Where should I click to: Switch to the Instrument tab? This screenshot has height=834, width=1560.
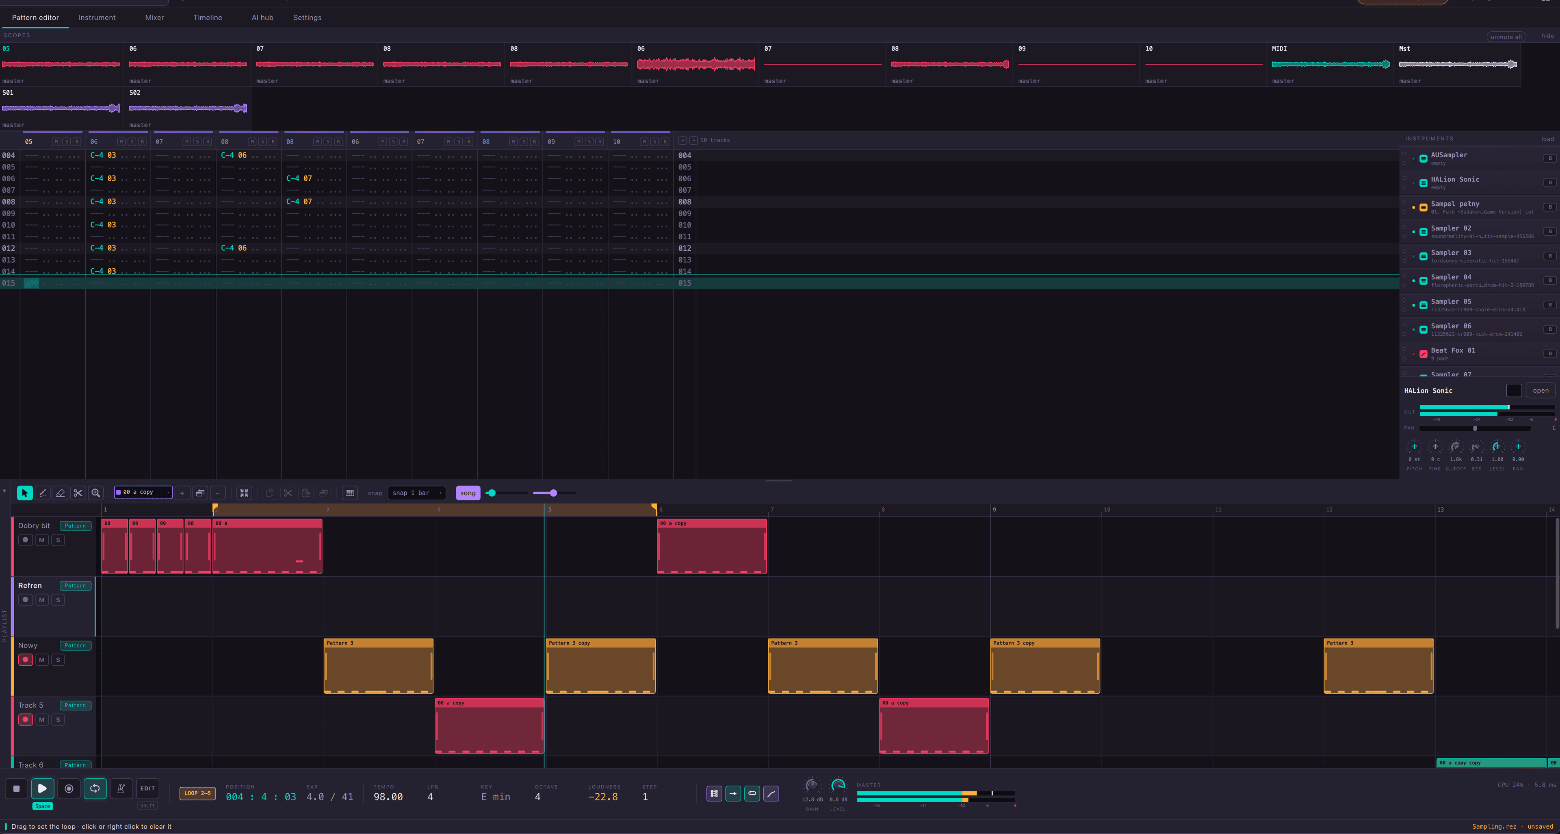point(97,17)
